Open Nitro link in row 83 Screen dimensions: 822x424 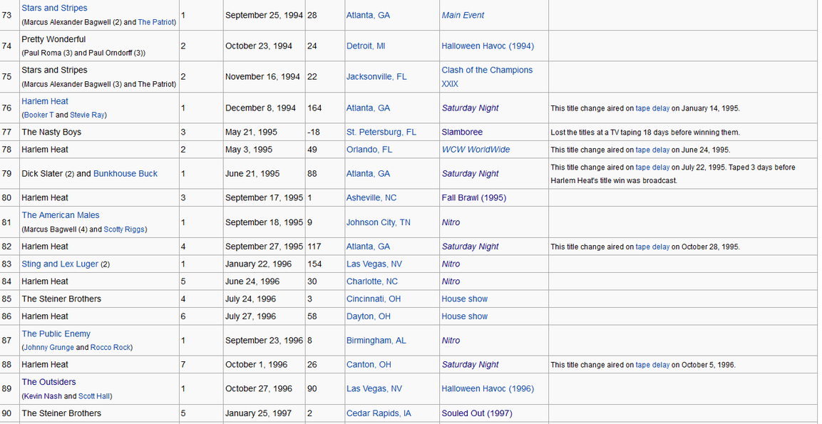[451, 264]
